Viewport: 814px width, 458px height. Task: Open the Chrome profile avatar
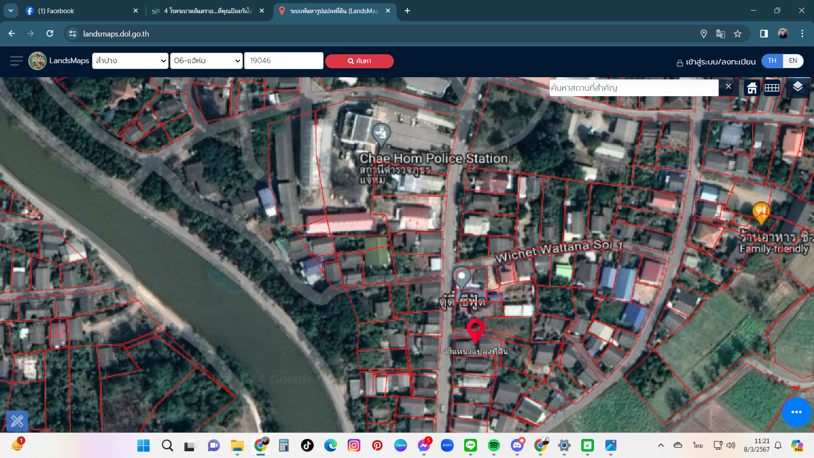pos(783,34)
